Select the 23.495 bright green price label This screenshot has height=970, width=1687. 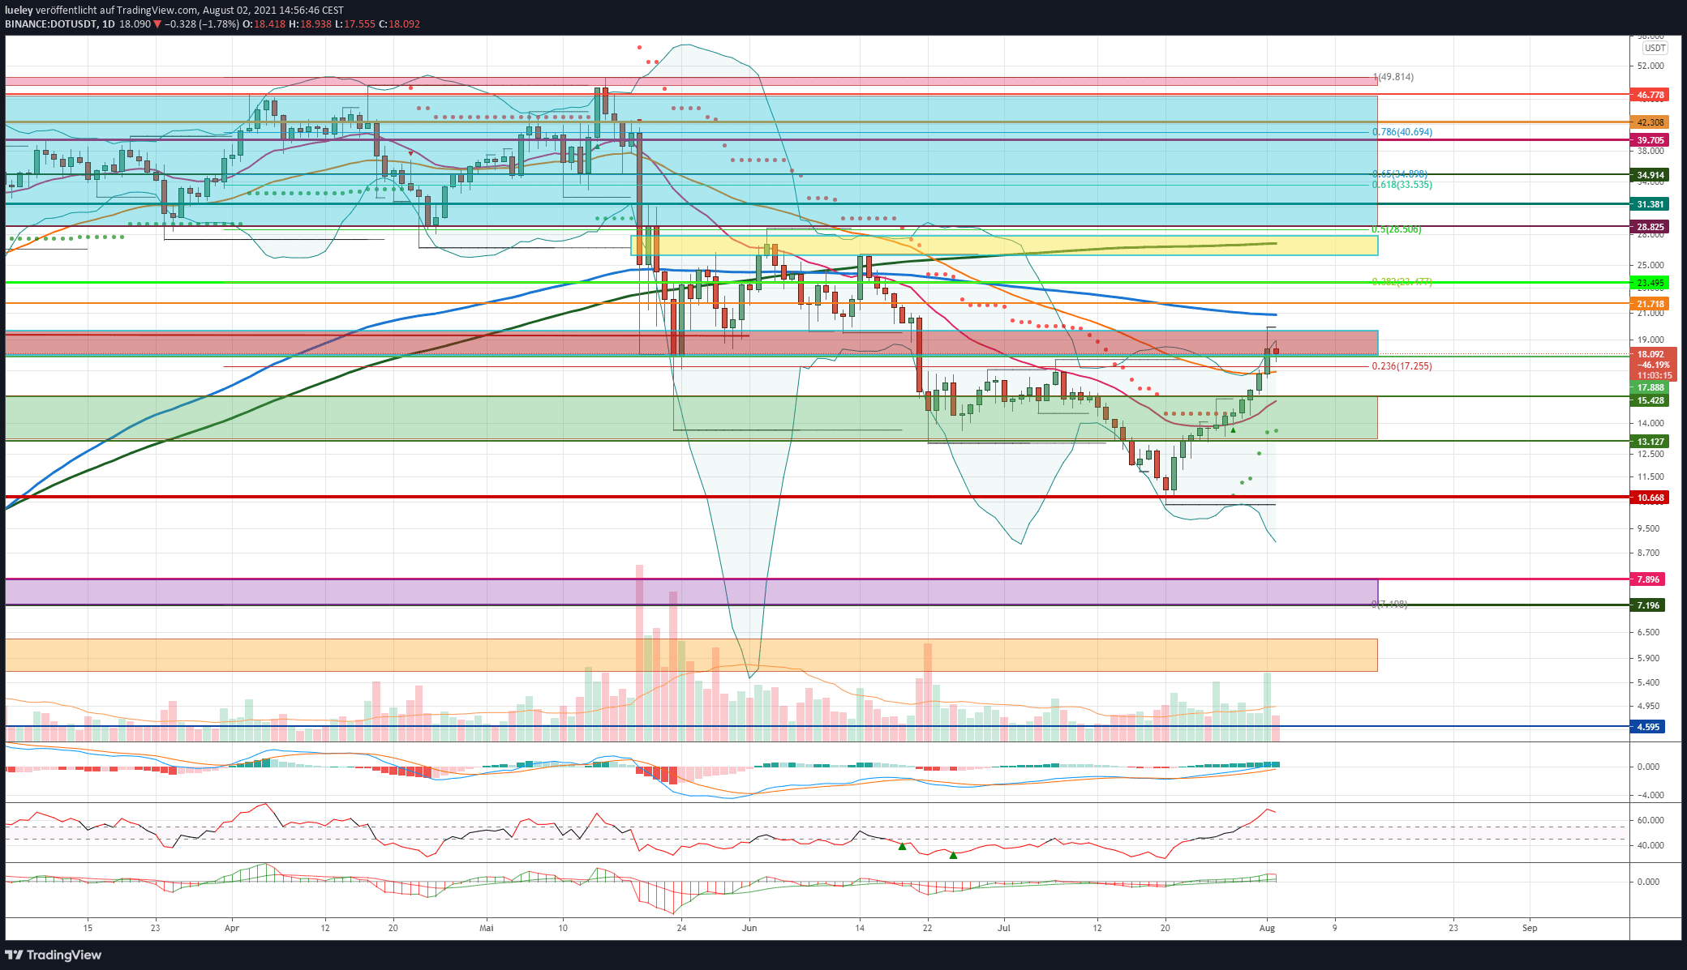coord(1650,283)
